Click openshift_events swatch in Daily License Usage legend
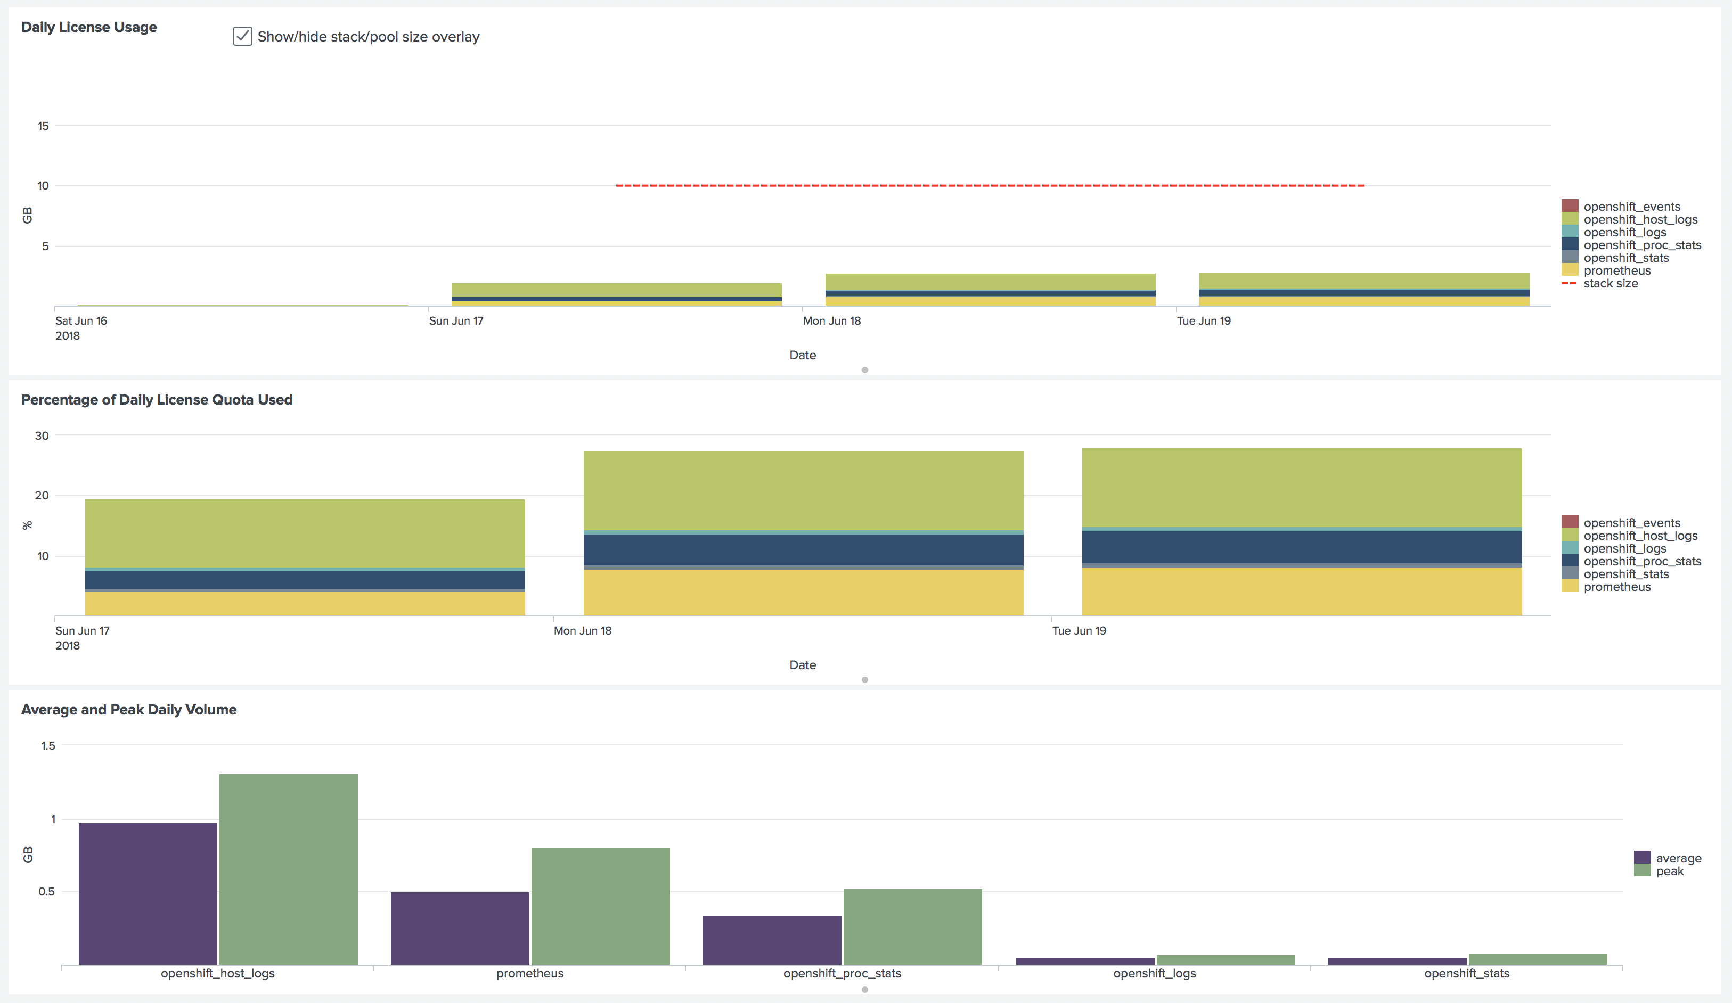The width and height of the screenshot is (1732, 1003). coord(1570,206)
